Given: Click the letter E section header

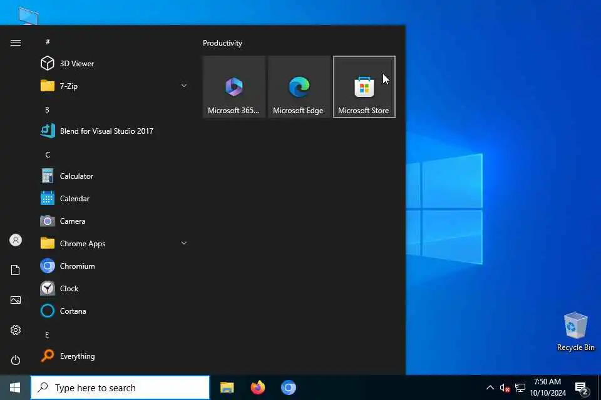Looking at the screenshot, I should (47, 335).
